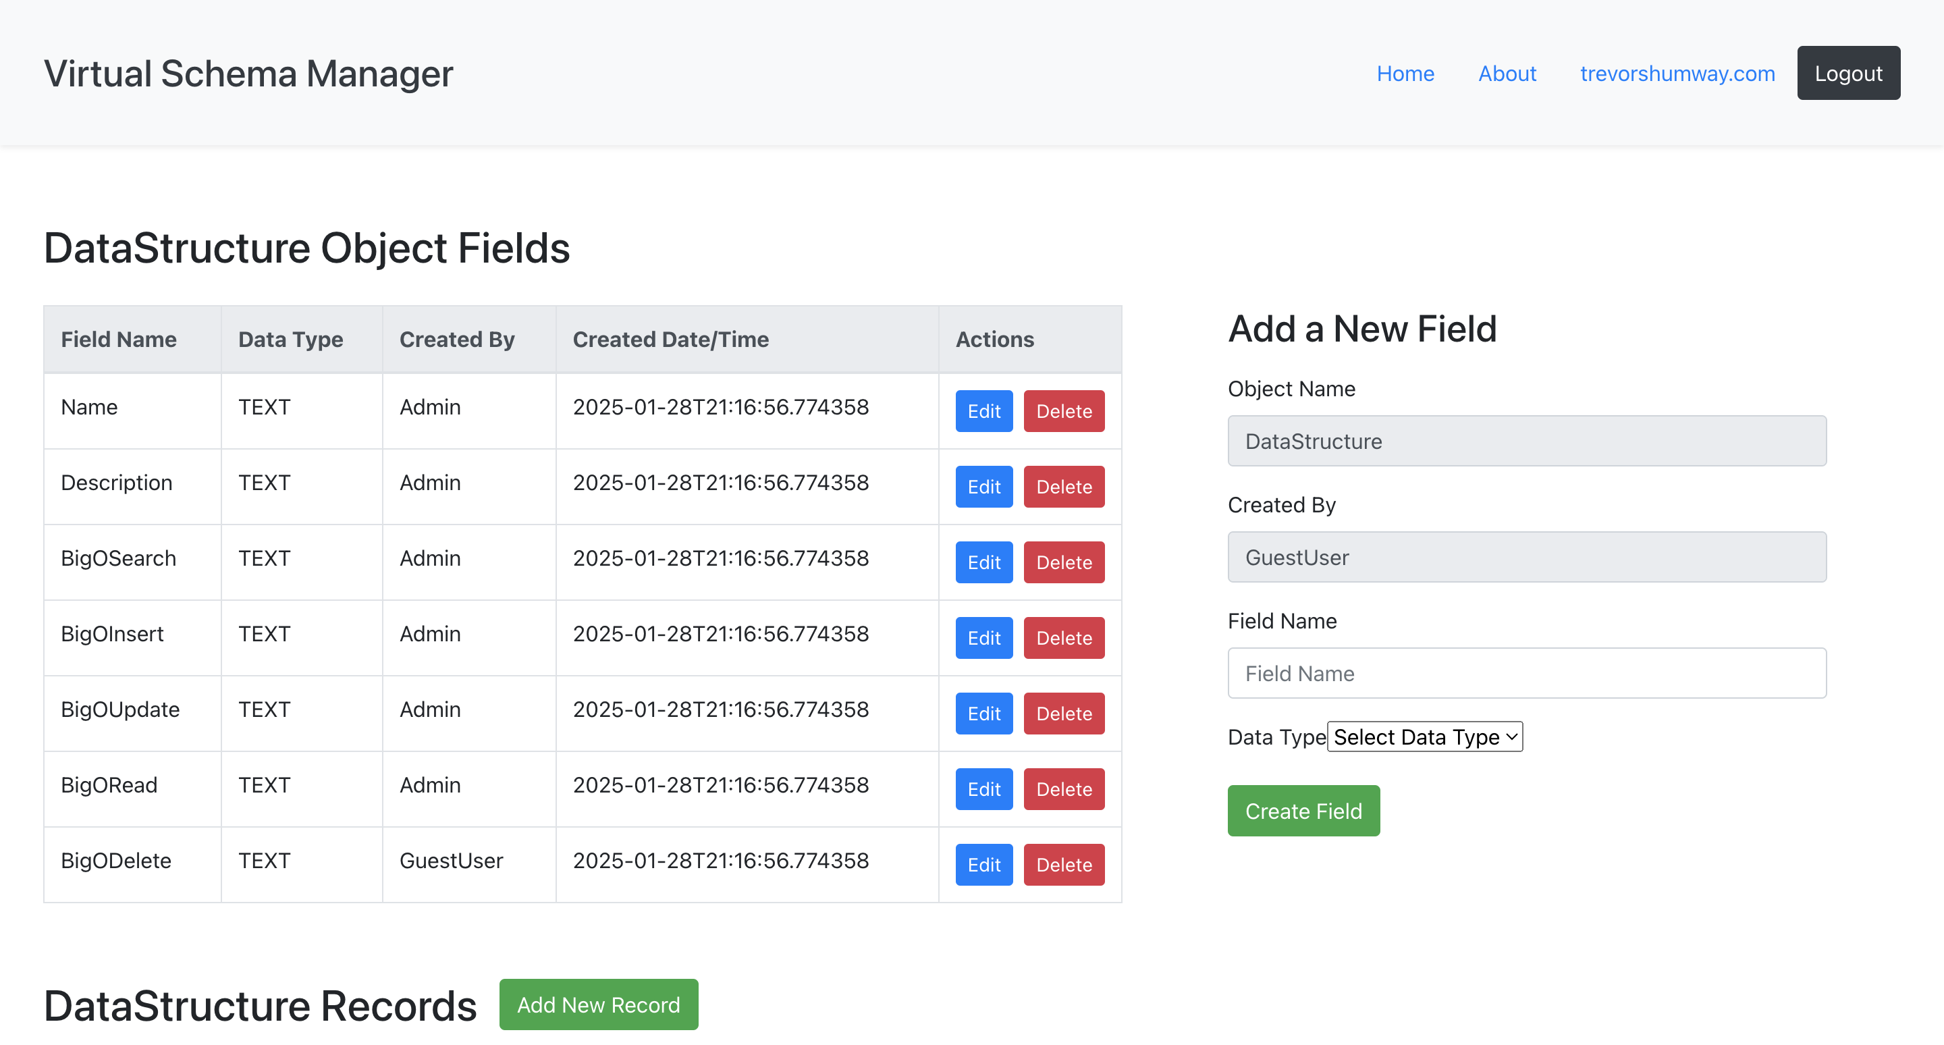Delete the BigORead field

coord(1063,788)
